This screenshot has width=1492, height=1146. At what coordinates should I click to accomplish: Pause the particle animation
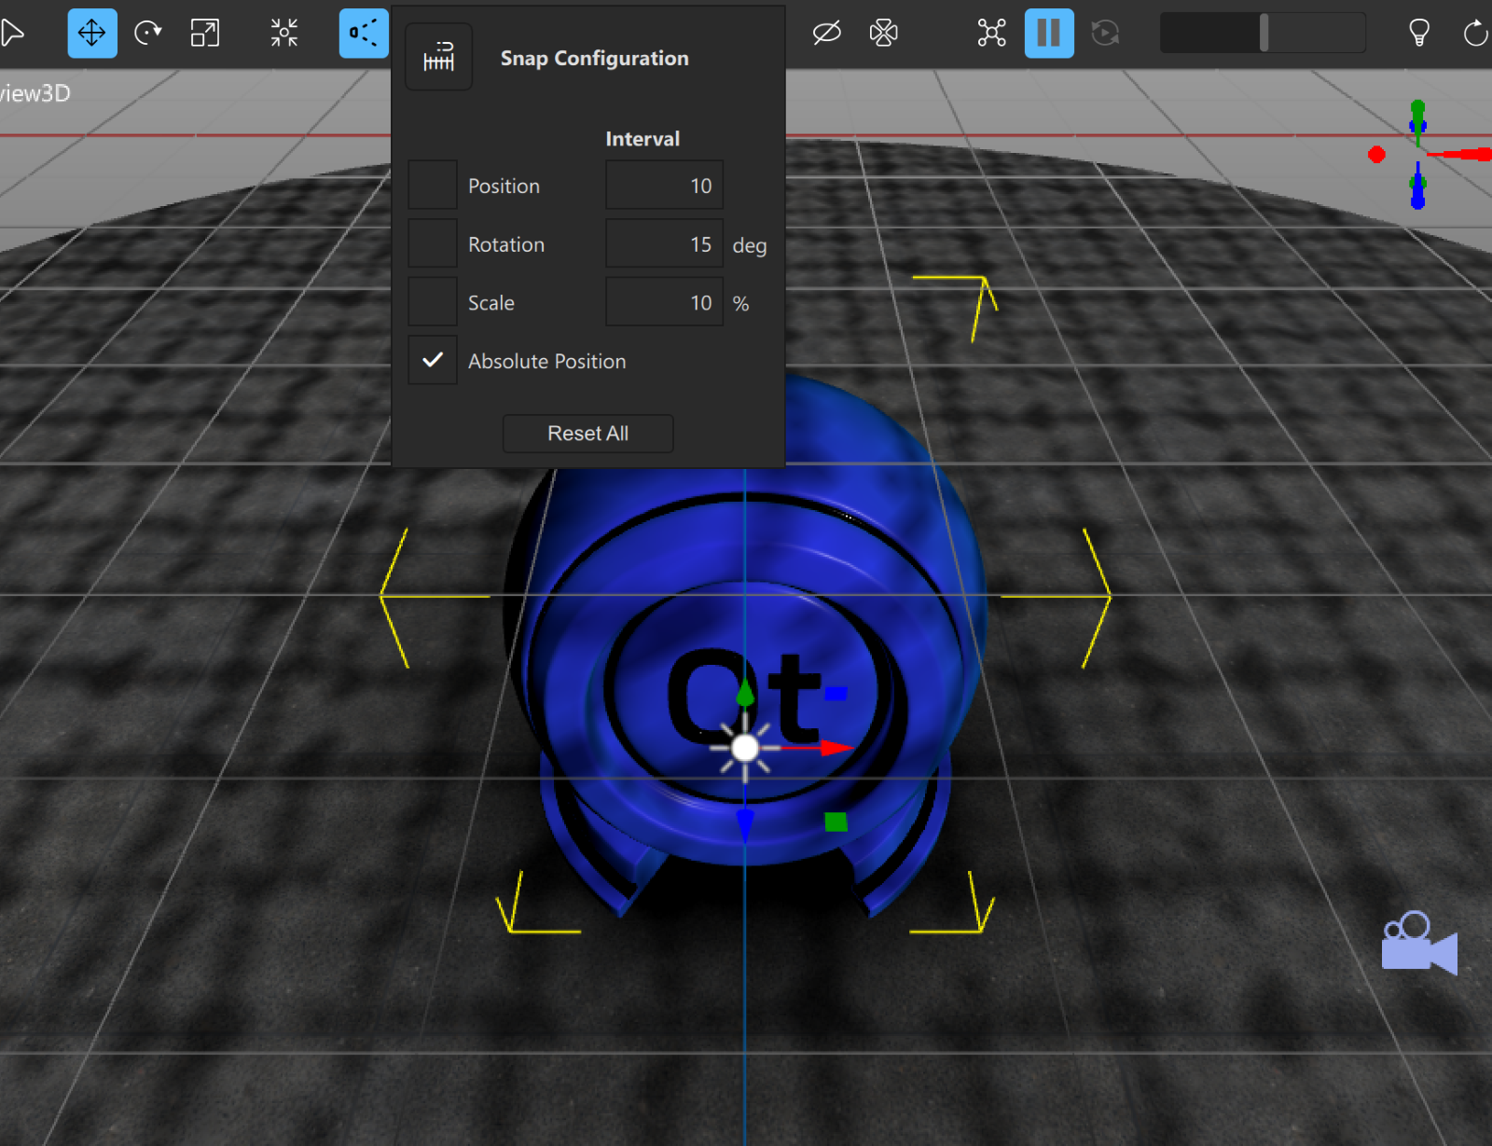pos(1048,33)
